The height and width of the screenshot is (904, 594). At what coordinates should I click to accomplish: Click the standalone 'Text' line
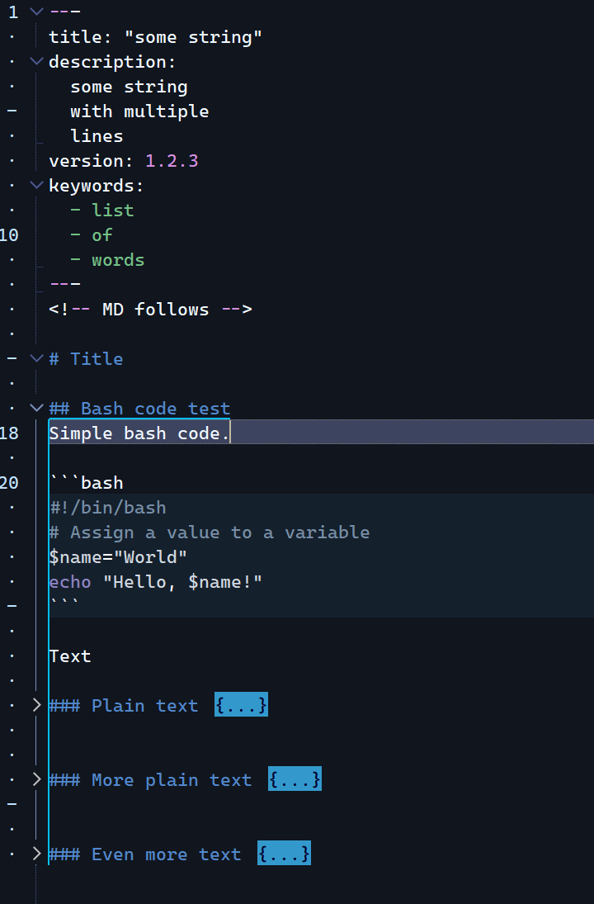tap(70, 656)
